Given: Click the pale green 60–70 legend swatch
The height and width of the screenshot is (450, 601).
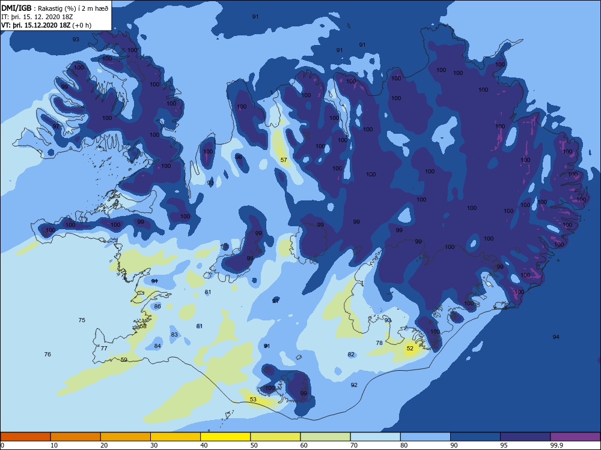Looking at the screenshot, I should click(x=325, y=437).
